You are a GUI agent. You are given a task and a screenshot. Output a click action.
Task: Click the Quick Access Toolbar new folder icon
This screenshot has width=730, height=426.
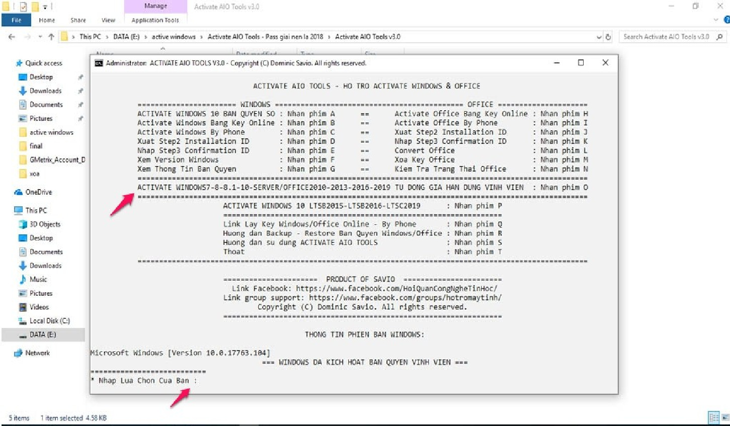click(35, 7)
